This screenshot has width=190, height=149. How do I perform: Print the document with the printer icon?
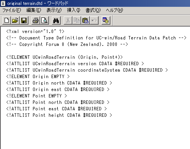36,20
